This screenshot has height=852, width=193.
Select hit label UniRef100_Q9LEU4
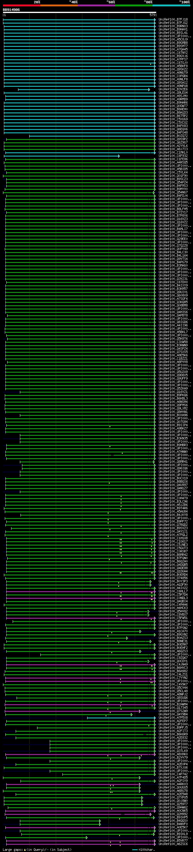(173, 93)
